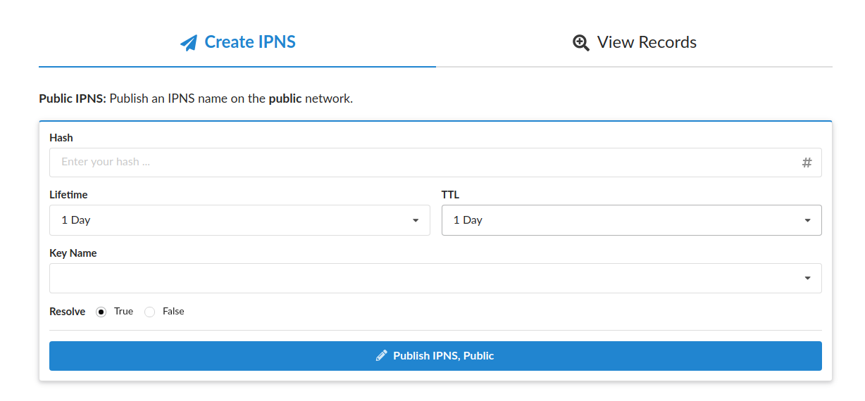Switch to the Create IPNS tab
This screenshot has height=401, width=865.
pos(237,42)
